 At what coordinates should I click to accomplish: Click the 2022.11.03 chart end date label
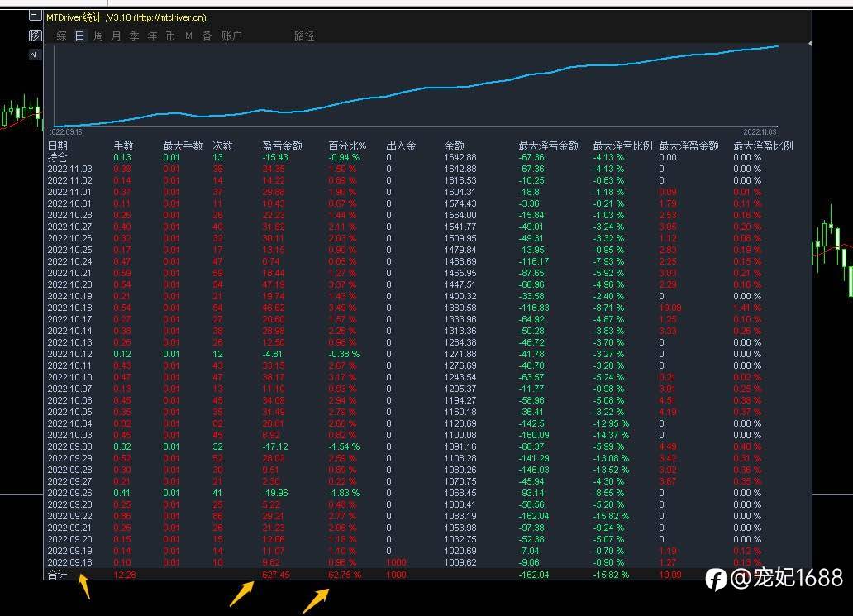pyautogui.click(x=760, y=132)
